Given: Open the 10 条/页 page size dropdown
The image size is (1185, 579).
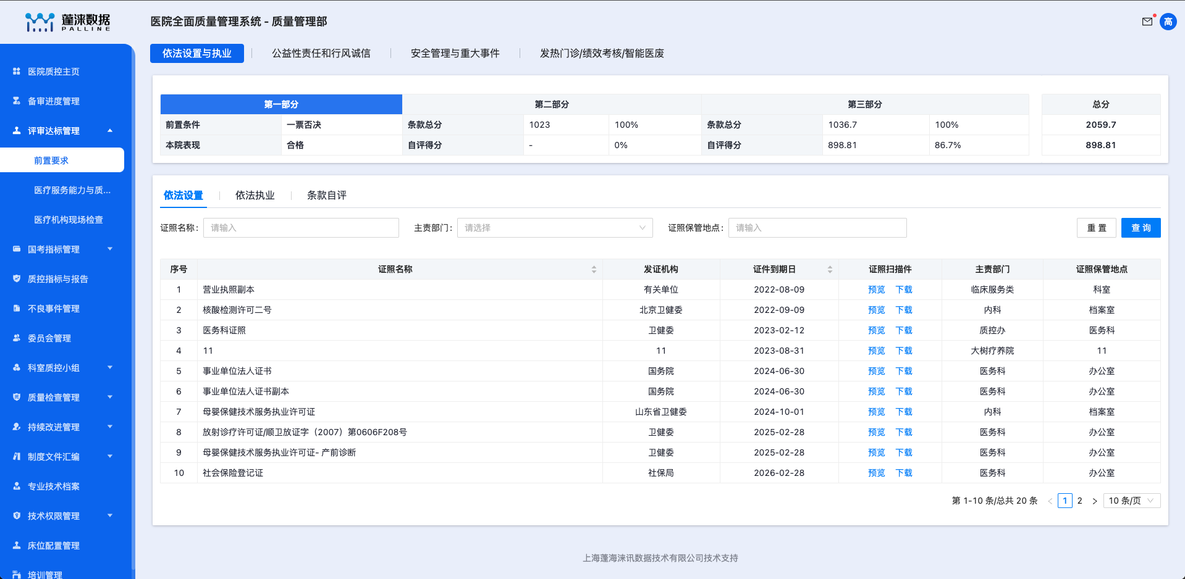Looking at the screenshot, I should pyautogui.click(x=1132, y=501).
